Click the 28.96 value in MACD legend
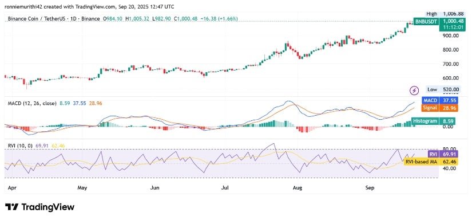This screenshot has height=220, width=472. click(95, 103)
